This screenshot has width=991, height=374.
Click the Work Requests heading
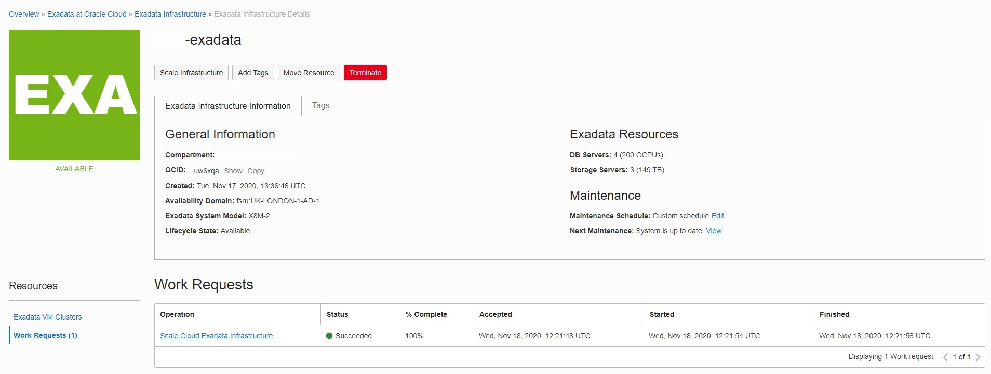(204, 284)
